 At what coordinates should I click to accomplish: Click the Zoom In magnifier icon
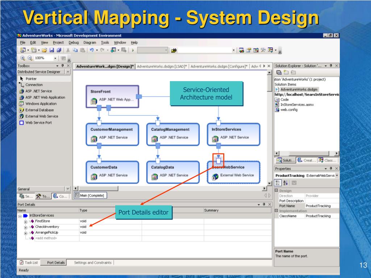pos(23,58)
